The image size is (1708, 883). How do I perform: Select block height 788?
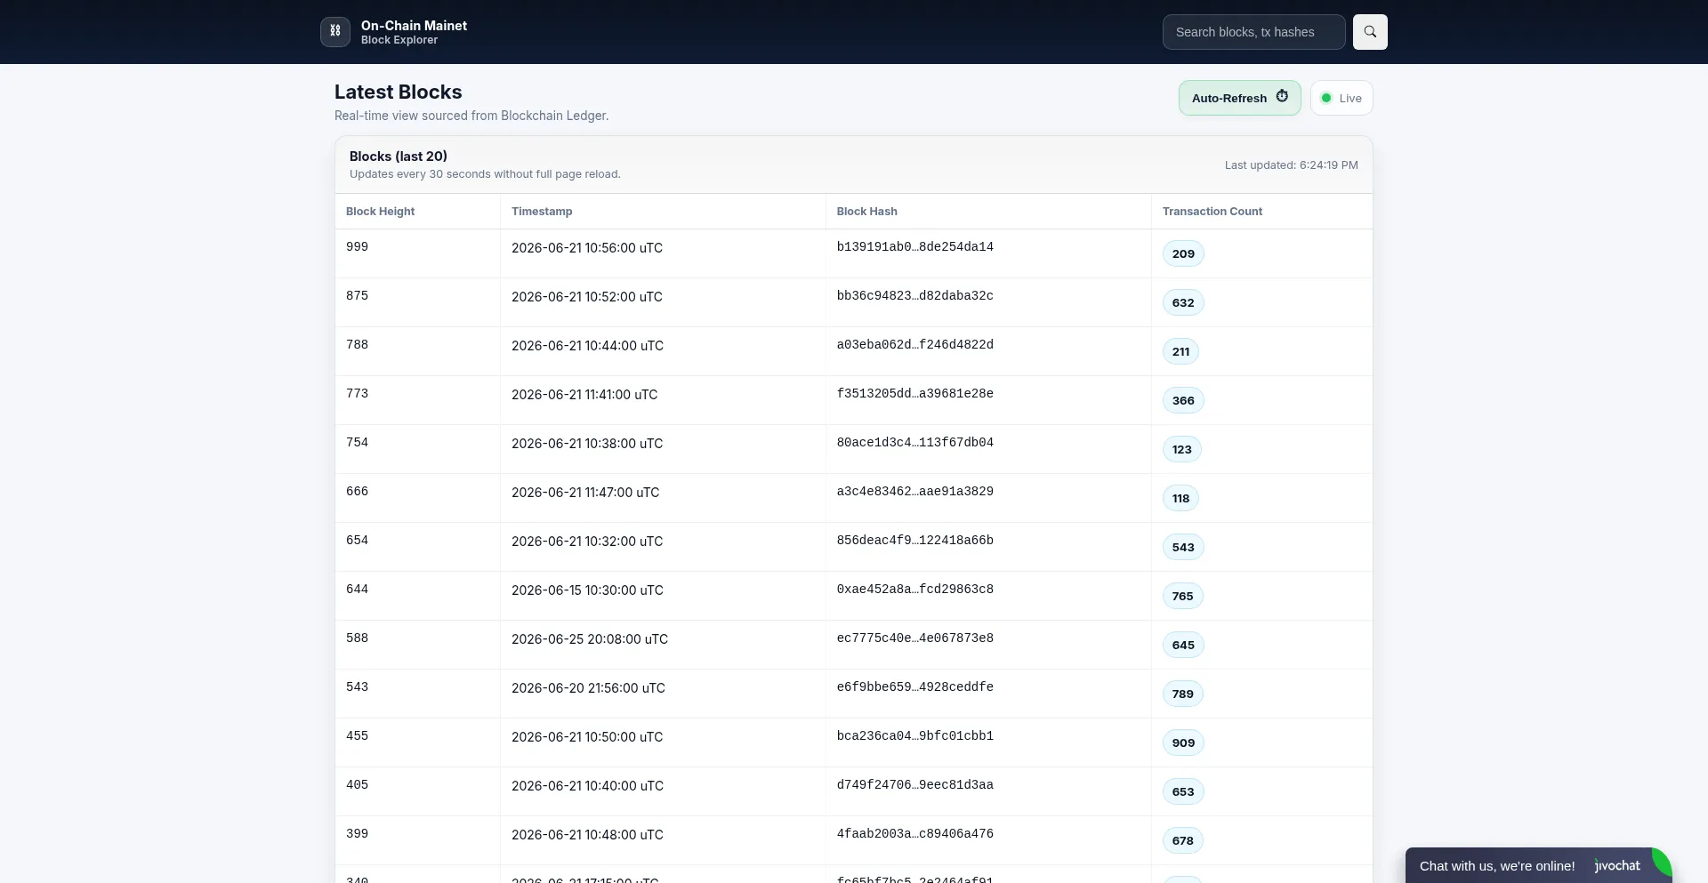click(x=357, y=345)
